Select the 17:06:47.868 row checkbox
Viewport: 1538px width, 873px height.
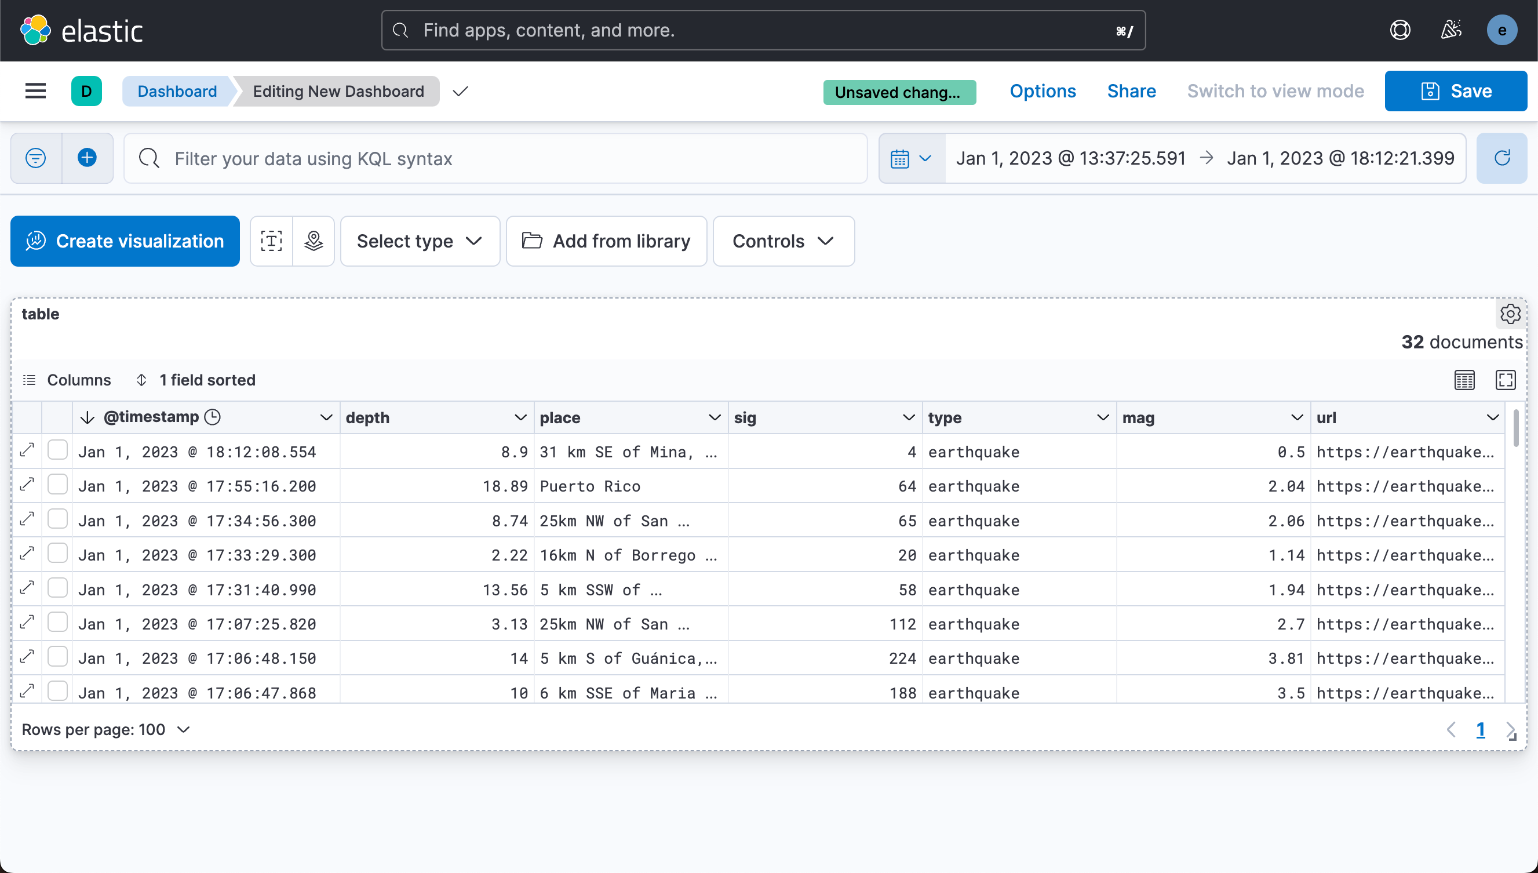point(57,692)
